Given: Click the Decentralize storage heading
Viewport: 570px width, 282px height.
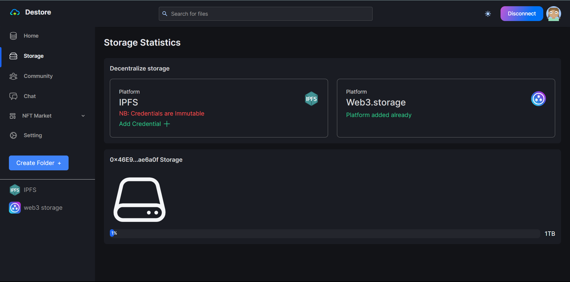Looking at the screenshot, I should 140,68.
